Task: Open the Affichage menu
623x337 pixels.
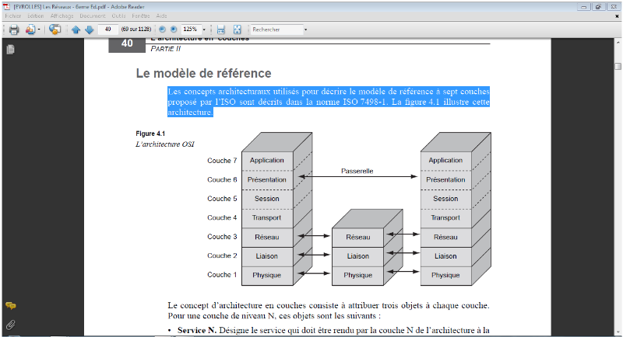Action: pyautogui.click(x=62, y=16)
